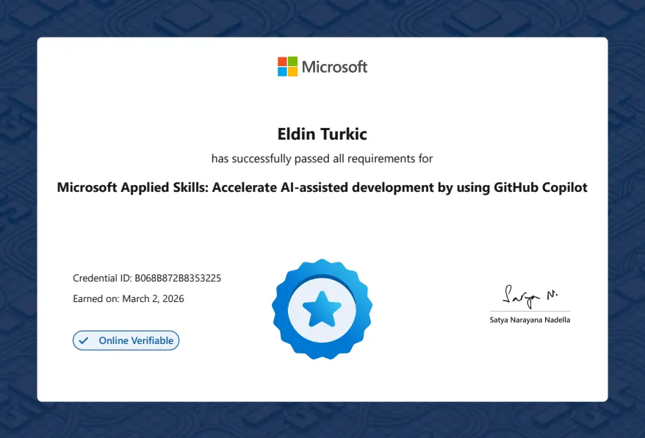
Task: Click the blue square of Microsoft logo
Action: (x=282, y=72)
